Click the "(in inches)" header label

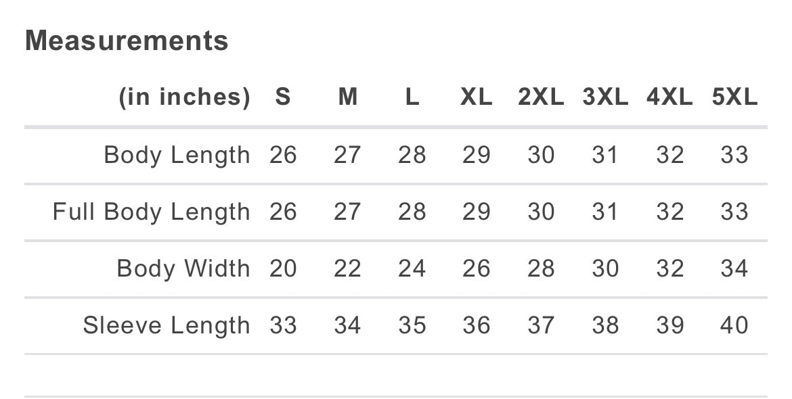(184, 97)
